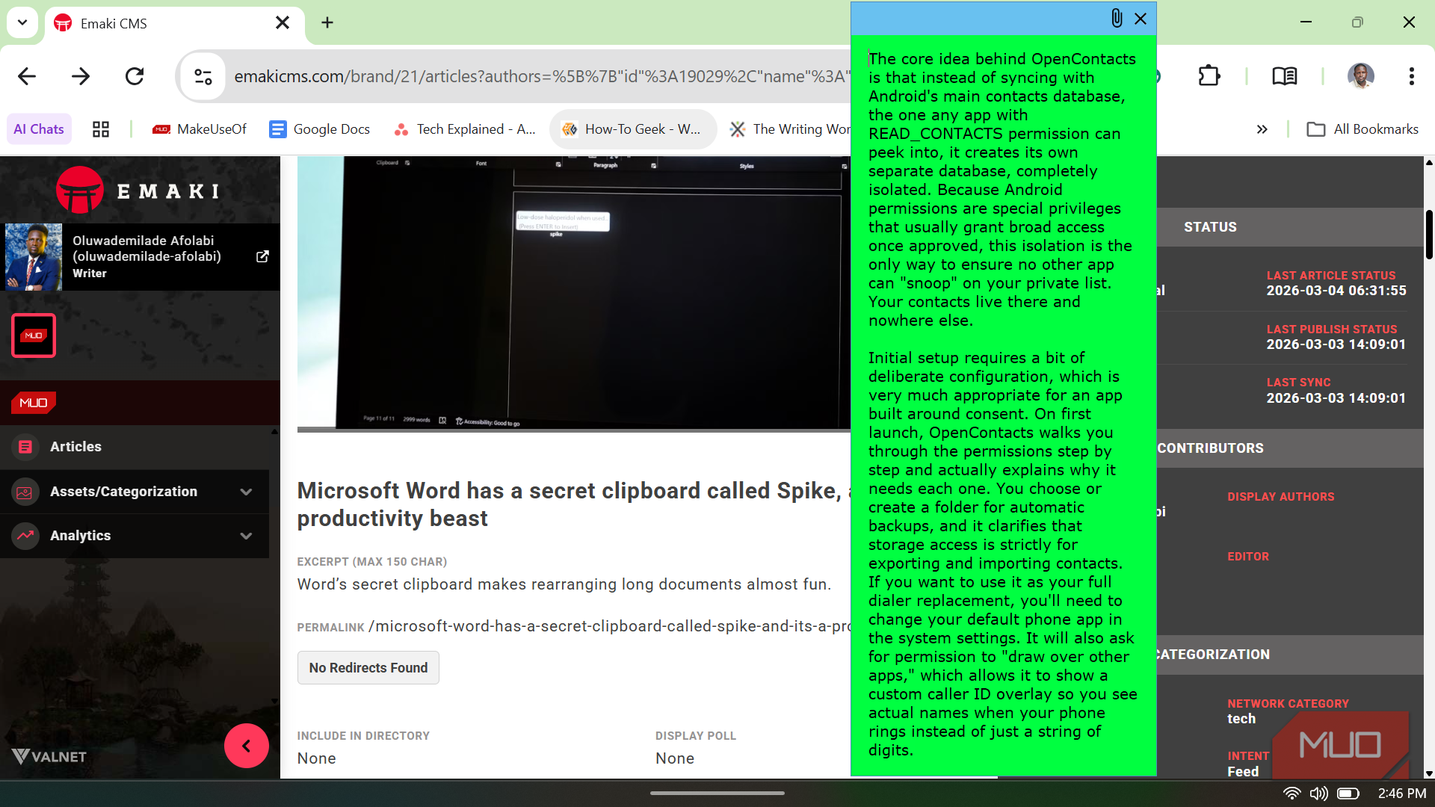
Task: Check battery status icon in tray
Action: coord(1348,794)
